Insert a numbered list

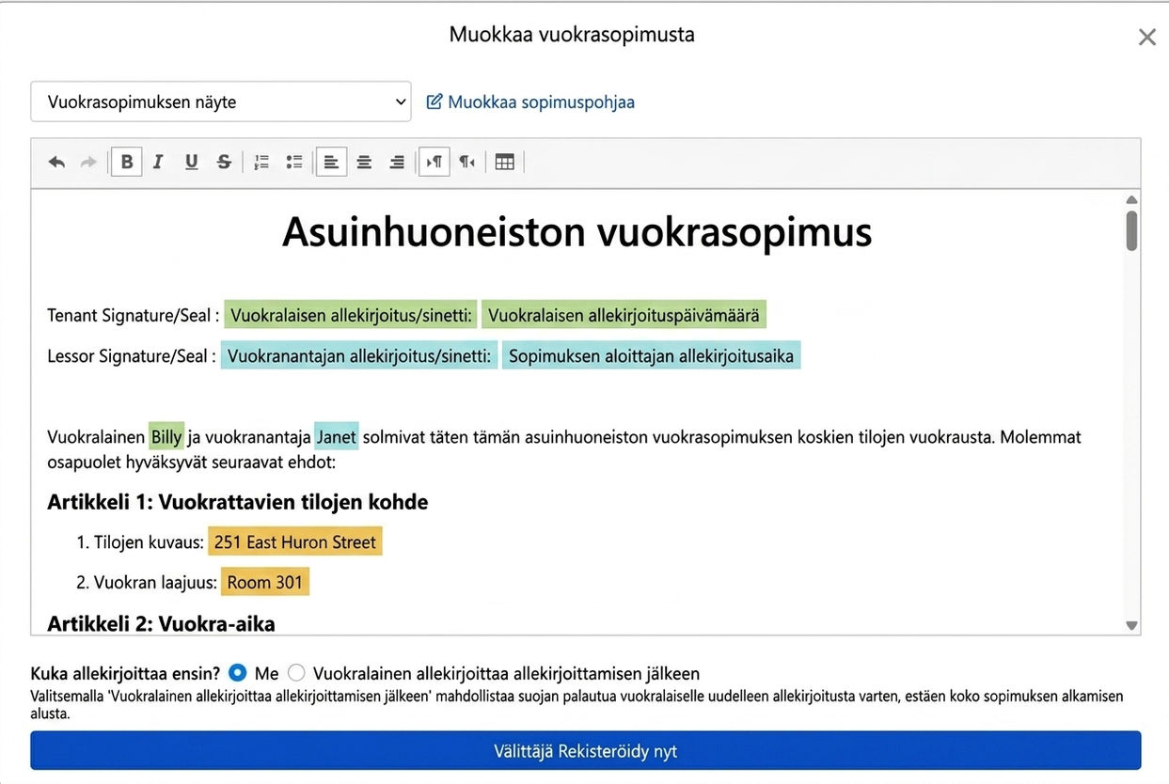(x=261, y=162)
